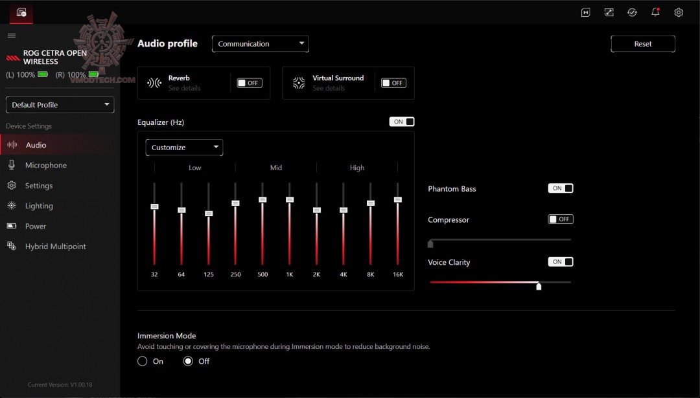Viewport: 700px width, 398px height.
Task: Click the Voice Clarity slider handle
Action: (x=539, y=285)
